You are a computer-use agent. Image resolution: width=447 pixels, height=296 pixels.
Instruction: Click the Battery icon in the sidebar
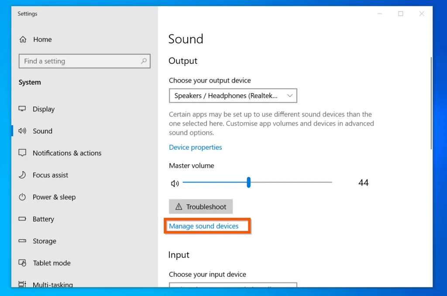pyautogui.click(x=22, y=219)
